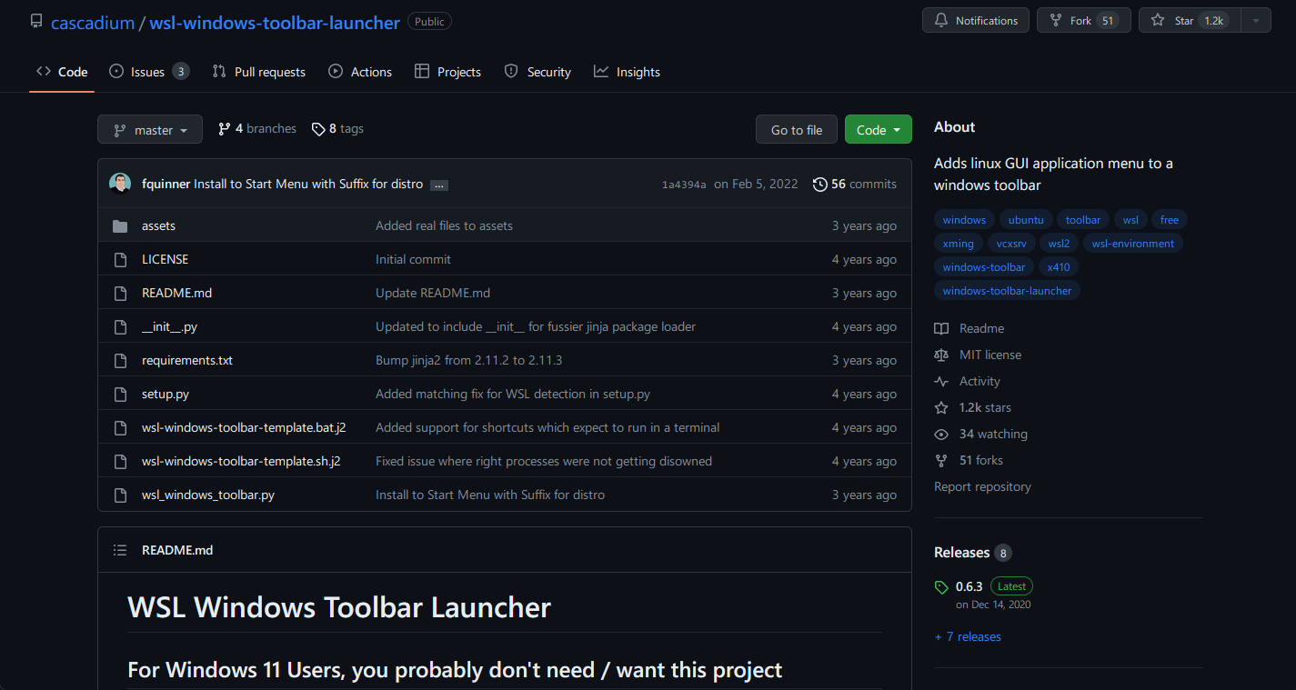Select the wsl topic tag
The height and width of the screenshot is (690, 1296).
pos(1130,220)
